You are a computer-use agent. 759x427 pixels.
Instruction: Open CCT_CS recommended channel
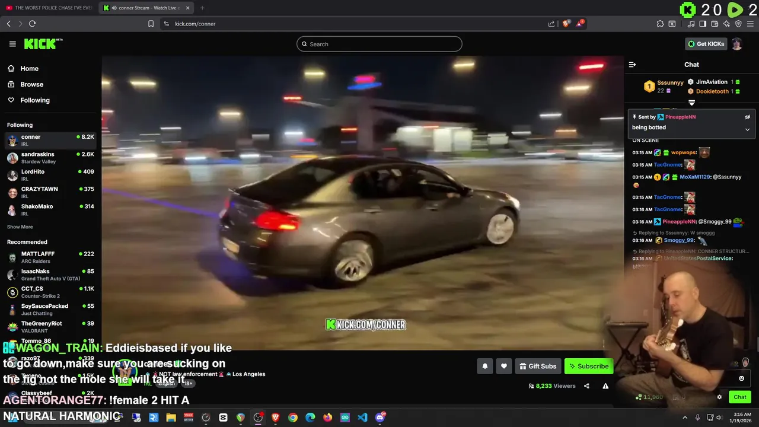coord(50,292)
